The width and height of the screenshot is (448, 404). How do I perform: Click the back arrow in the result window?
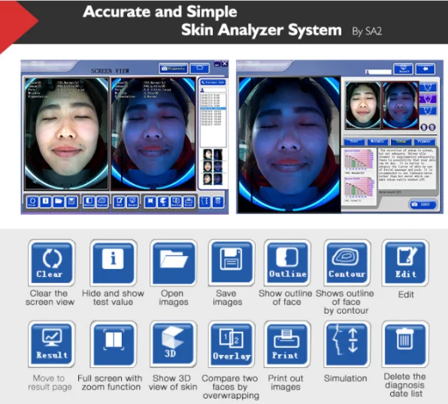tap(425, 69)
